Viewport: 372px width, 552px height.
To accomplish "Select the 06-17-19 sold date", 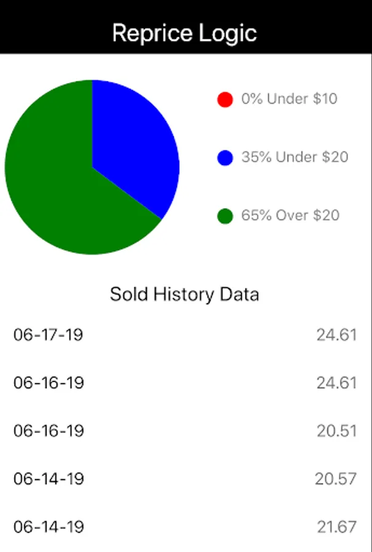I will click(48, 335).
